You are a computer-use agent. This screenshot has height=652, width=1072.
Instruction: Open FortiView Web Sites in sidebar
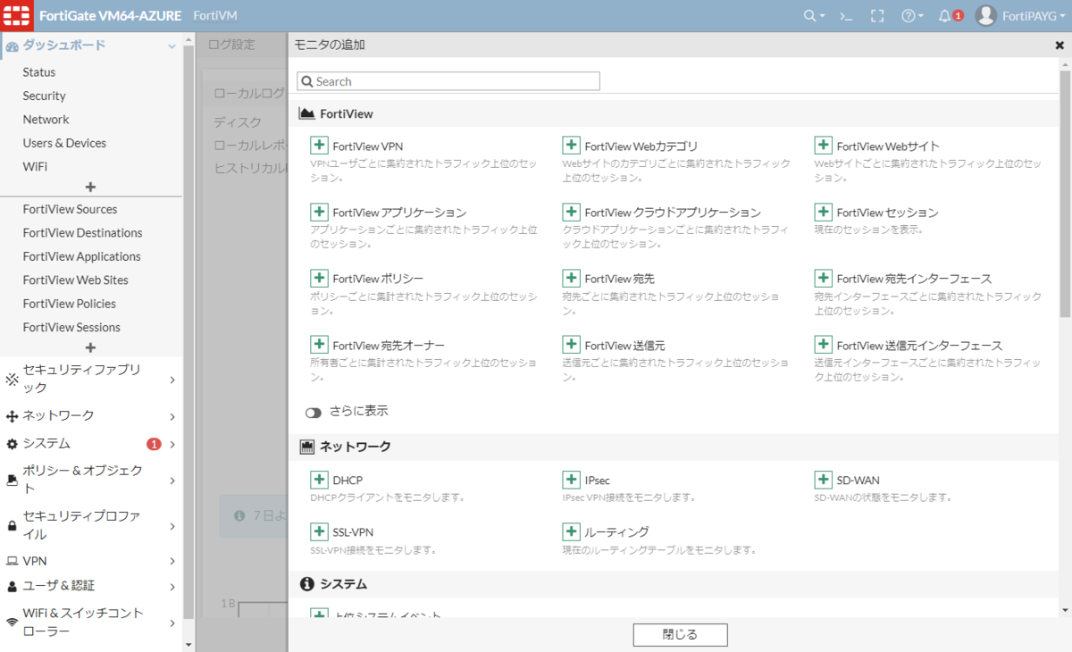pyautogui.click(x=76, y=280)
